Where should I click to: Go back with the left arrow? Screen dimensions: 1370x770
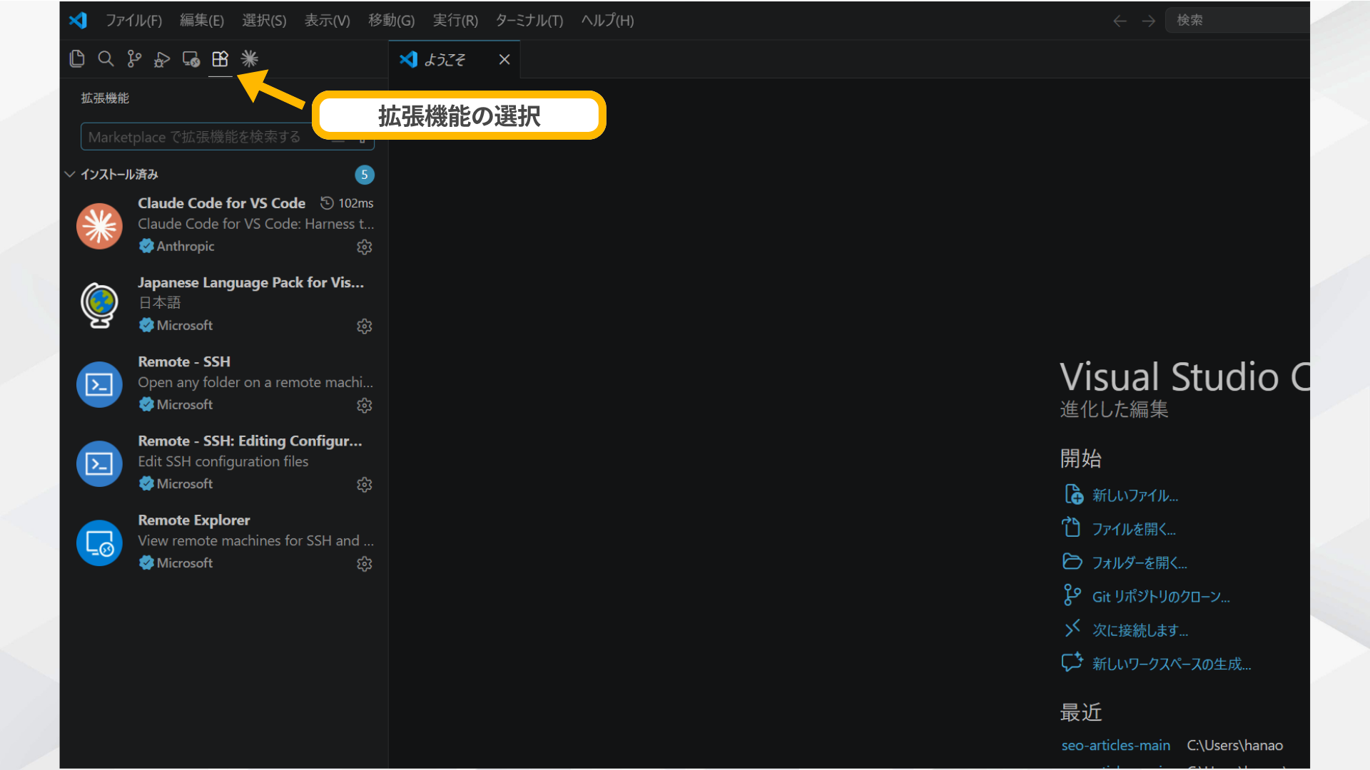1120,21
